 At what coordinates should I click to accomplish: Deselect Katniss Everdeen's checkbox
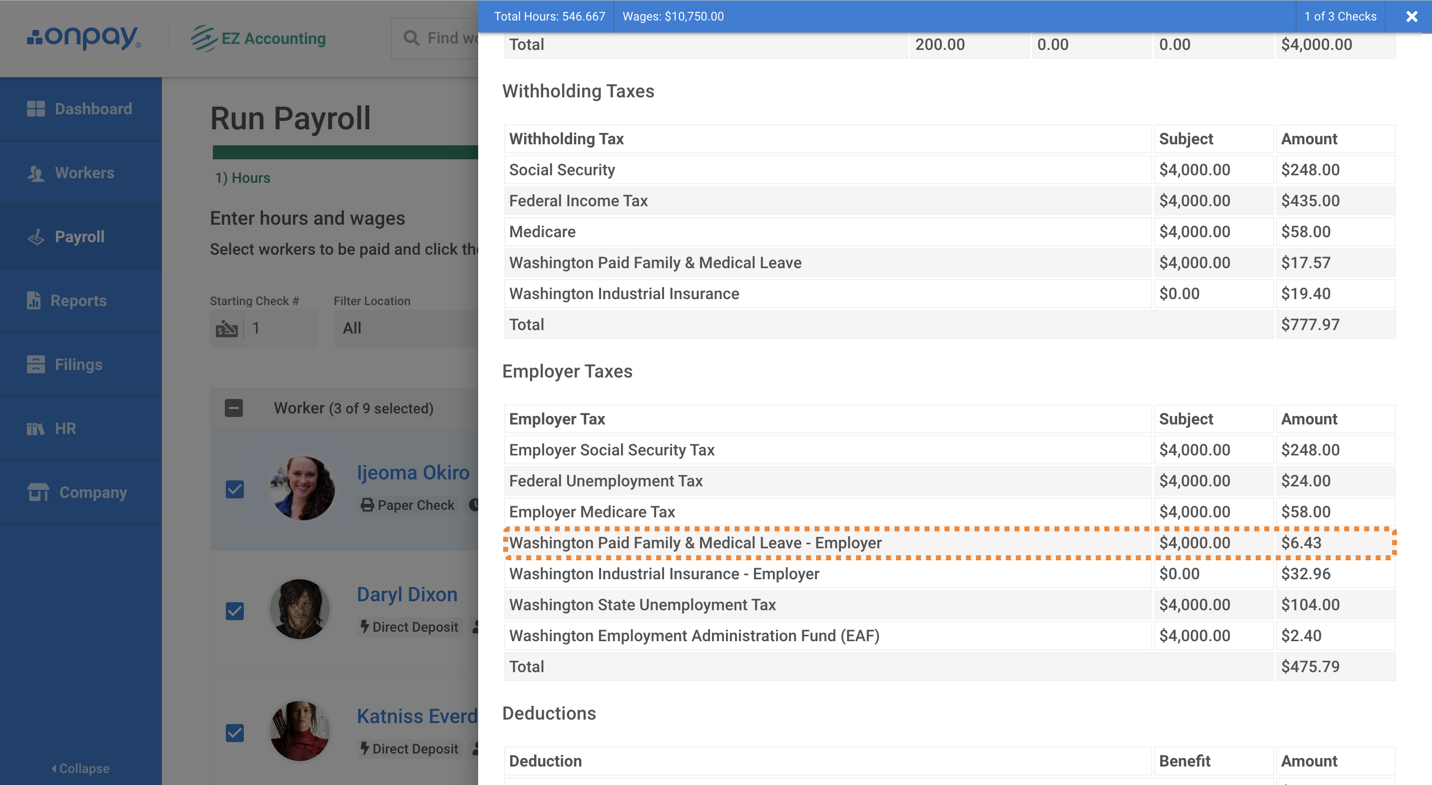click(235, 733)
